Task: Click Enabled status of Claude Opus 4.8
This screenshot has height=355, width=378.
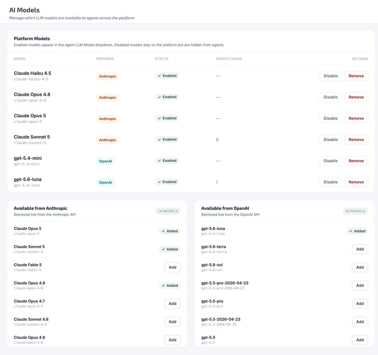Action: (x=167, y=97)
